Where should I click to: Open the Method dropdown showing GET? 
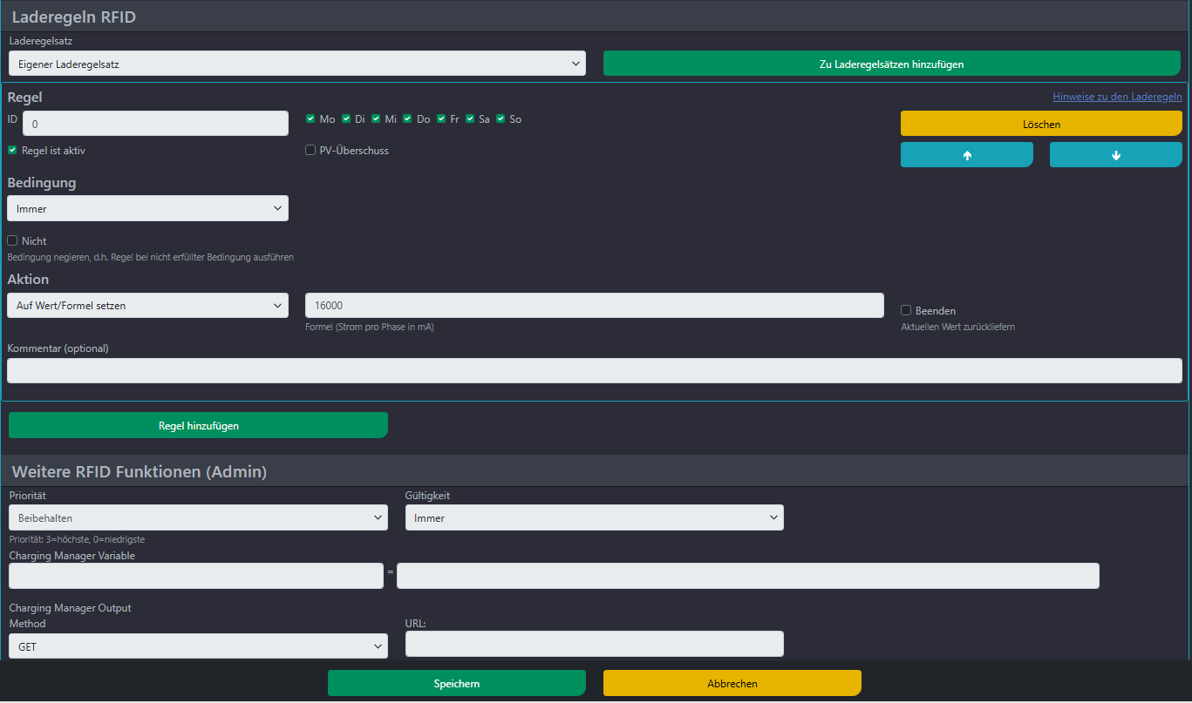click(x=198, y=646)
